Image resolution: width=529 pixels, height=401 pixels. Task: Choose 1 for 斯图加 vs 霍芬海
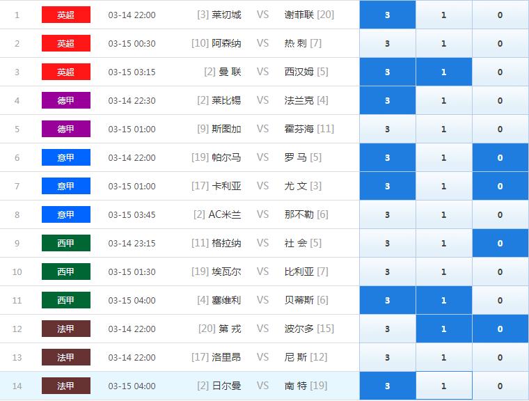coord(443,129)
